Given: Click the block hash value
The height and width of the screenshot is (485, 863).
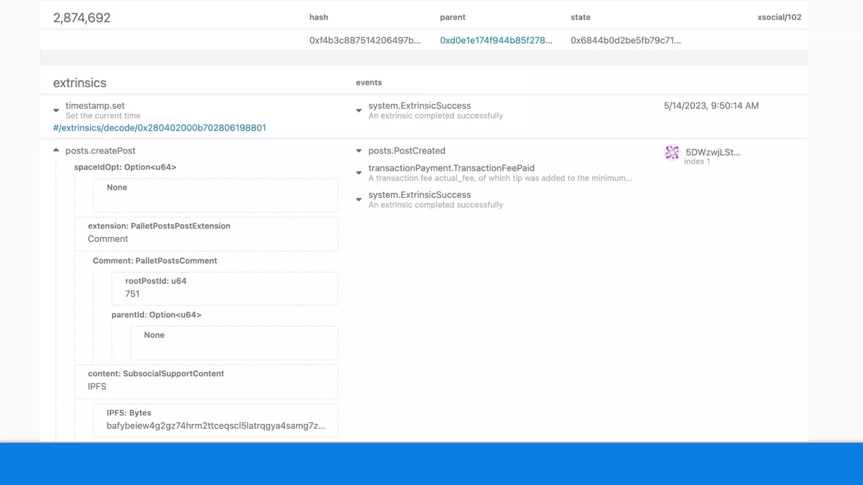Looking at the screenshot, I should tap(364, 40).
